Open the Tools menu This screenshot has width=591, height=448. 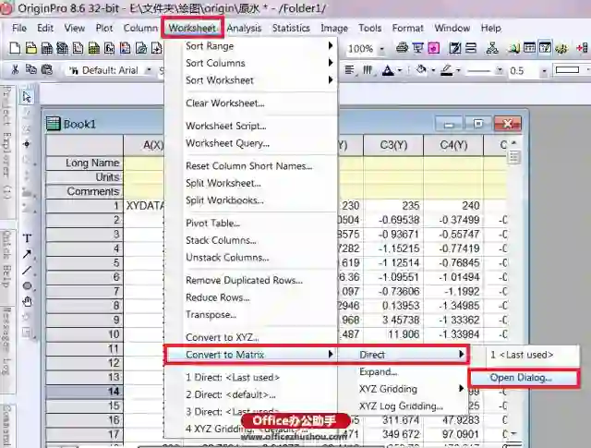tap(369, 28)
